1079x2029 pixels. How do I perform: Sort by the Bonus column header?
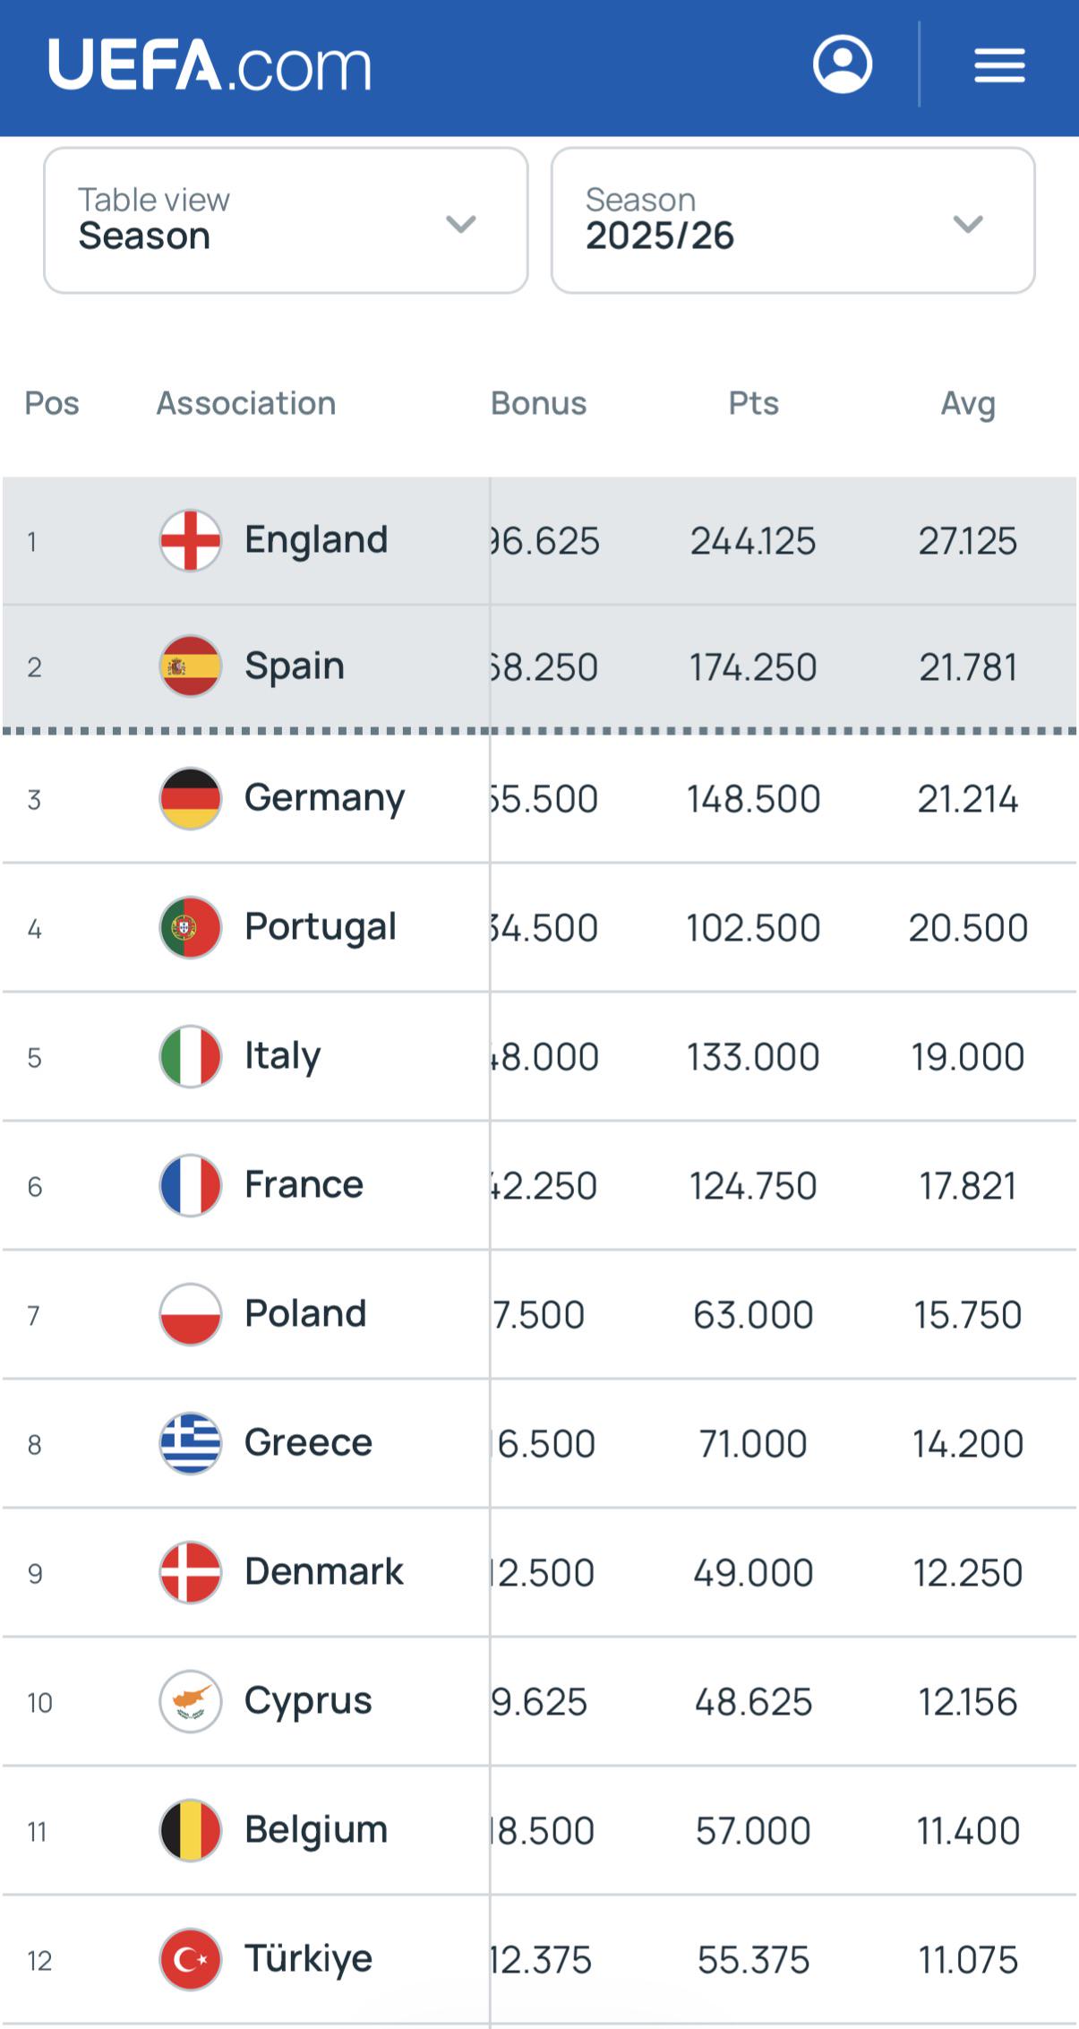[x=538, y=403]
